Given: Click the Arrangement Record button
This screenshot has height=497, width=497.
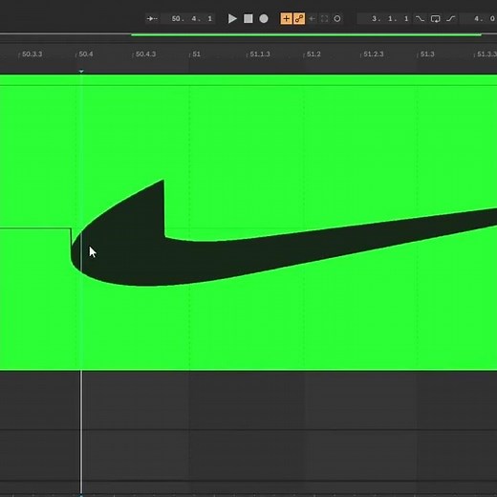Looking at the screenshot, I should click(264, 19).
